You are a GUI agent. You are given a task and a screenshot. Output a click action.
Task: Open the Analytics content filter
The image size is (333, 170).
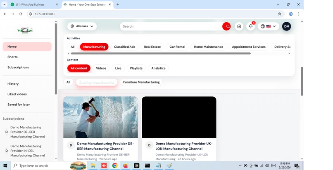tap(158, 68)
